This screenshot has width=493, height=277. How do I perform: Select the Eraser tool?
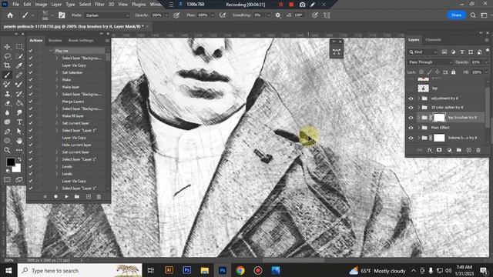[x=7, y=103]
